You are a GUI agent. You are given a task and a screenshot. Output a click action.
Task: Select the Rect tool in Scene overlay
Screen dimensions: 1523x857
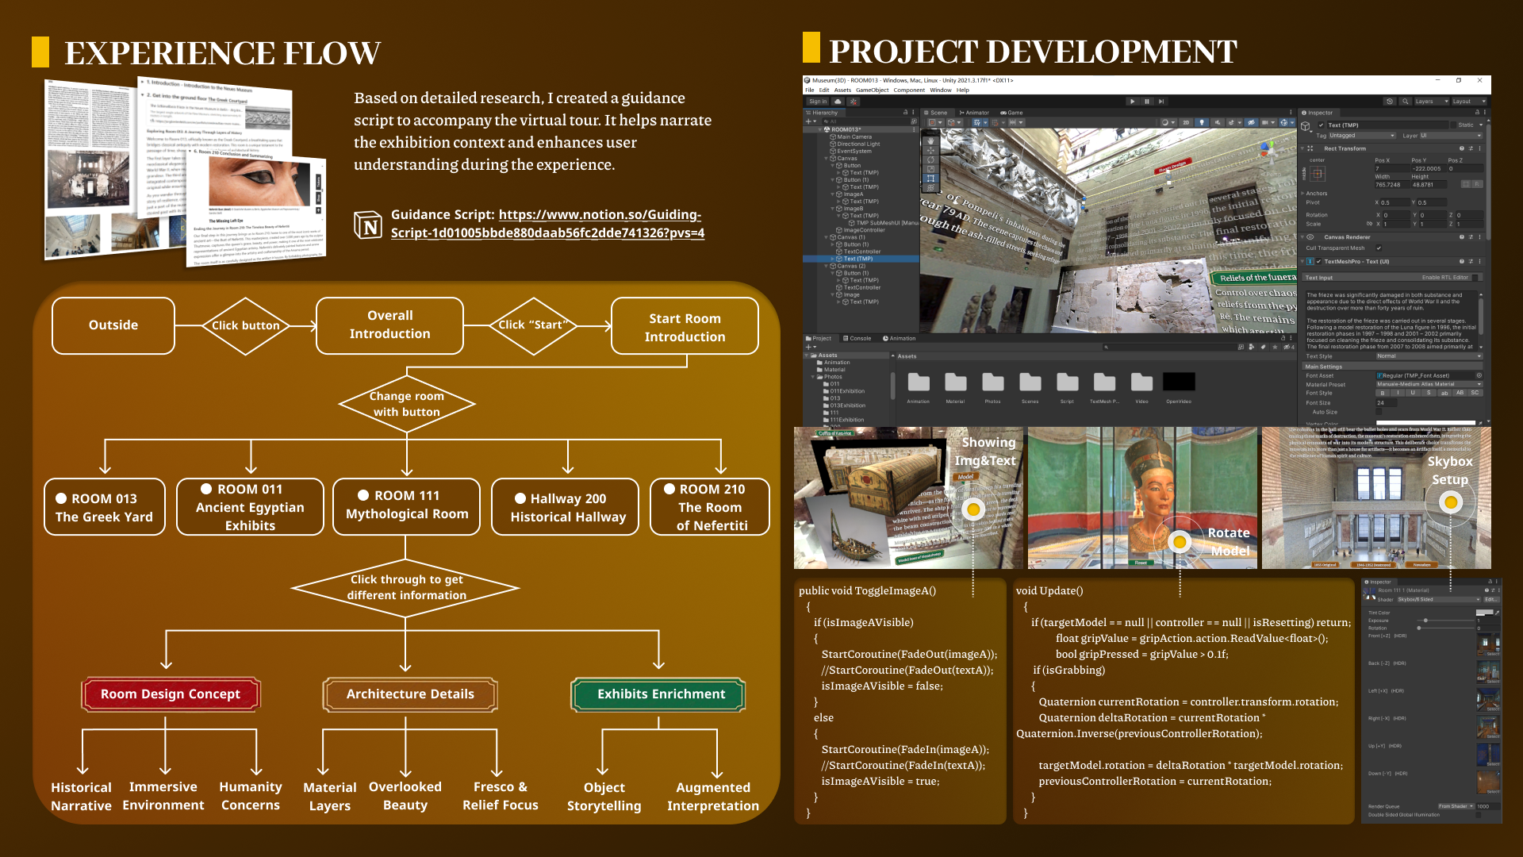tap(930, 178)
